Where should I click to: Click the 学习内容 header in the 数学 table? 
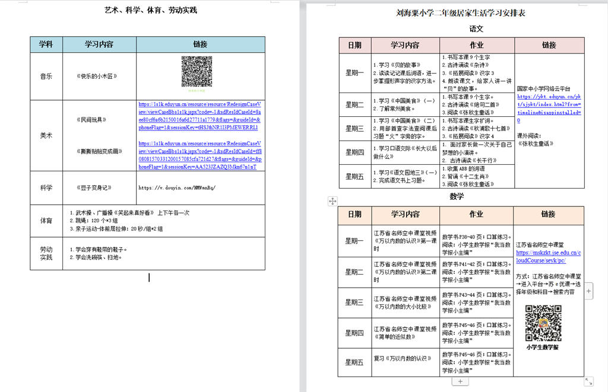pyautogui.click(x=405, y=214)
